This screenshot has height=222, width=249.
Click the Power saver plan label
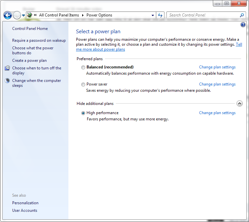pyautogui.click(x=97, y=84)
